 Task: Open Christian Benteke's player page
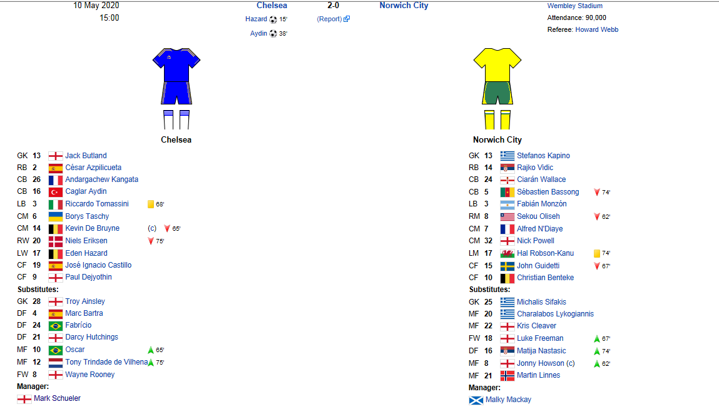click(545, 278)
